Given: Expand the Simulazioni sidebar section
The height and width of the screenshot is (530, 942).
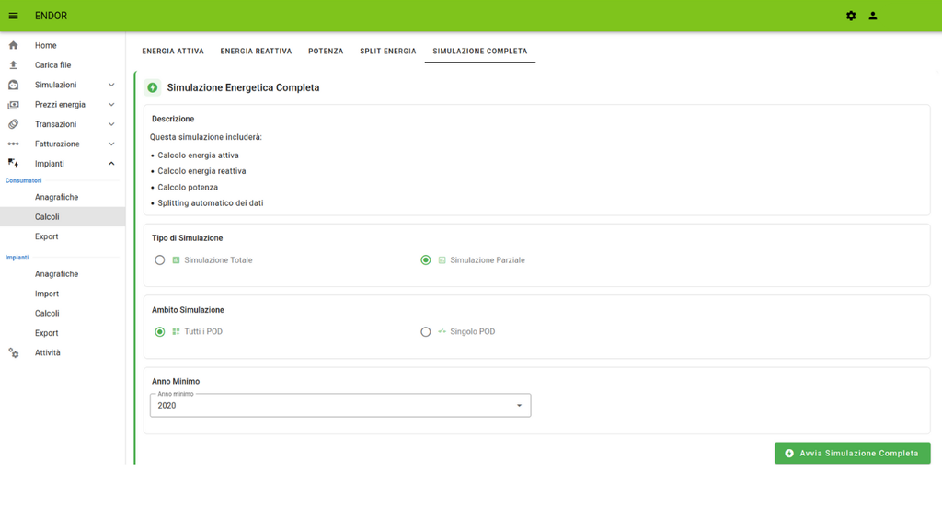Looking at the screenshot, I should coord(111,85).
